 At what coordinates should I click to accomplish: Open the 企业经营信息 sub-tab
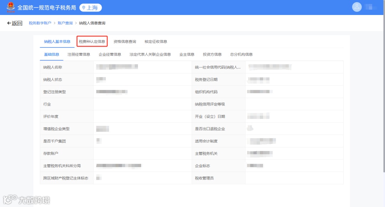click(x=110, y=54)
